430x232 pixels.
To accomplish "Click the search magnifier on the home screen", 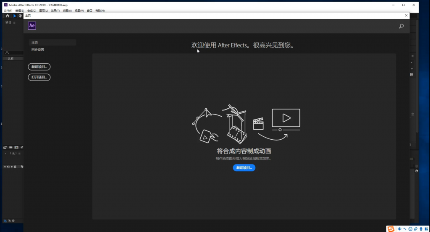I will click(x=401, y=26).
